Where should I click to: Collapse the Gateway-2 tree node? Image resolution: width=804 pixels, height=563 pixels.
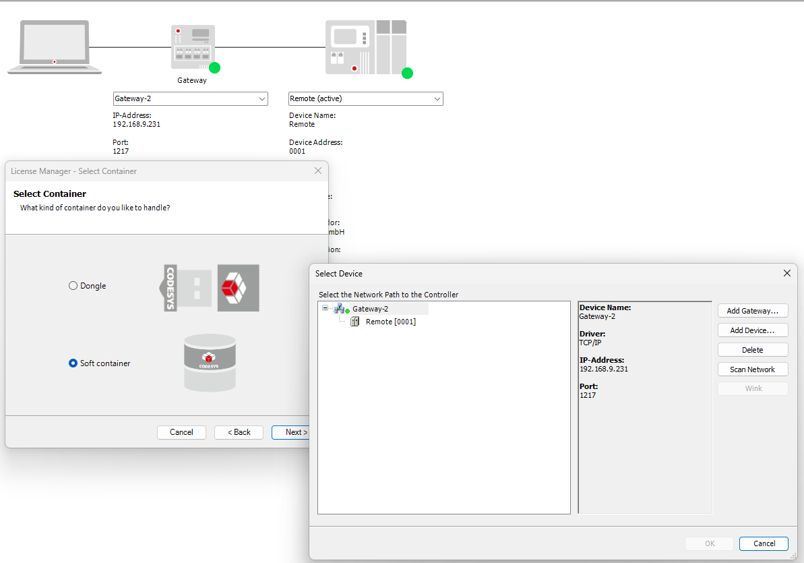click(x=326, y=308)
